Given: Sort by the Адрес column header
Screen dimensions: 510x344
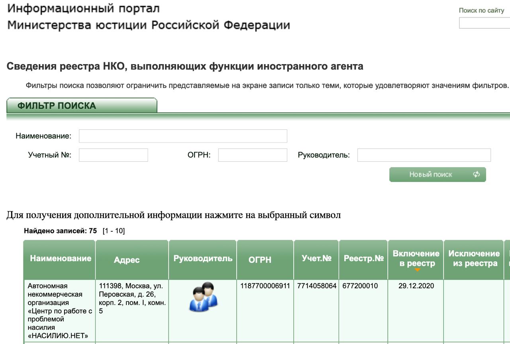Looking at the screenshot, I should click(x=132, y=259).
